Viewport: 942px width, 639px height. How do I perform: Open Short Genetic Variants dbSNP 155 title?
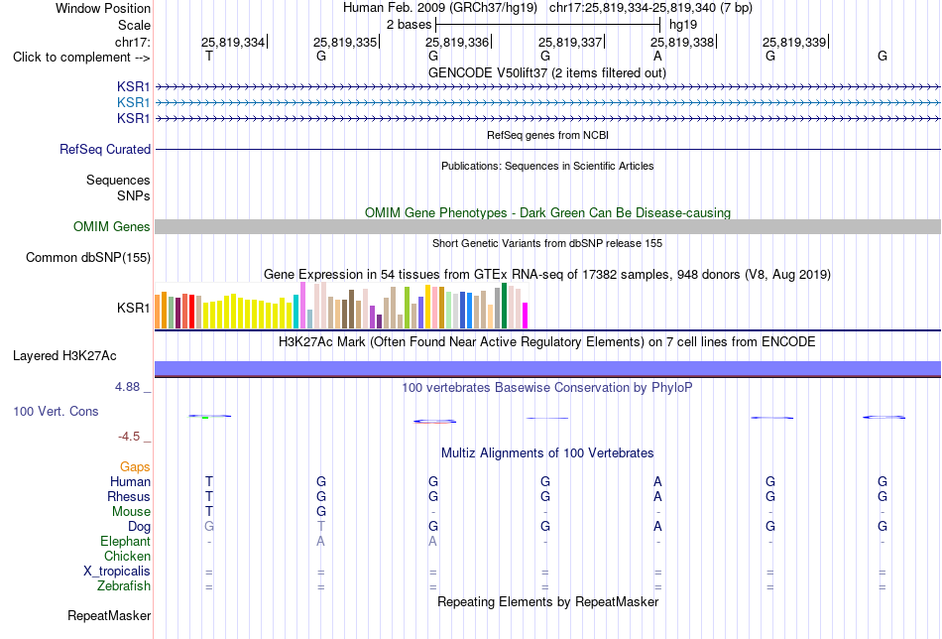click(547, 243)
